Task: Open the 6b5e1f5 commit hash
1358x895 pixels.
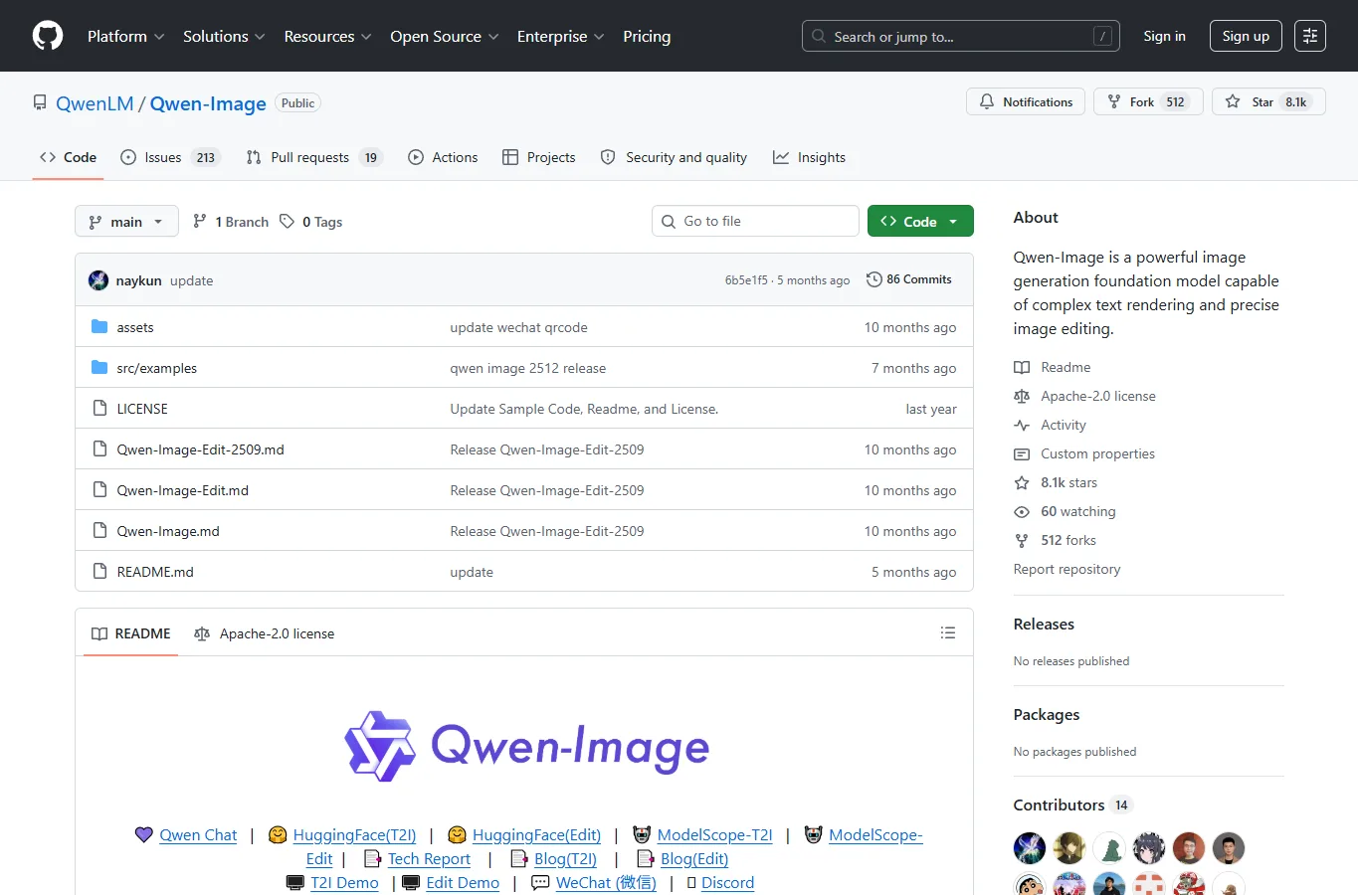Action: (x=746, y=280)
